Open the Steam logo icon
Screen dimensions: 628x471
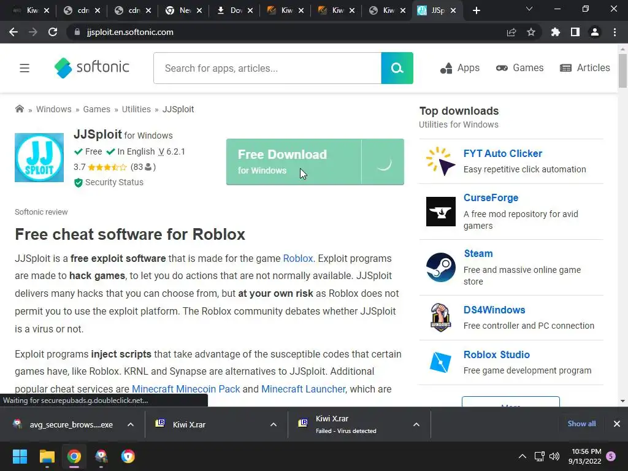pyautogui.click(x=440, y=267)
